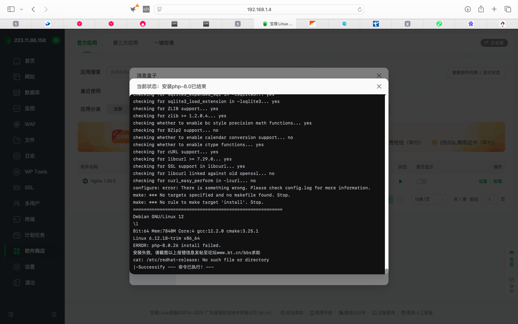Click 更新软件列表 / 支付状态 button
Viewport: 518px width, 324px height.
pyautogui.click(x=476, y=73)
